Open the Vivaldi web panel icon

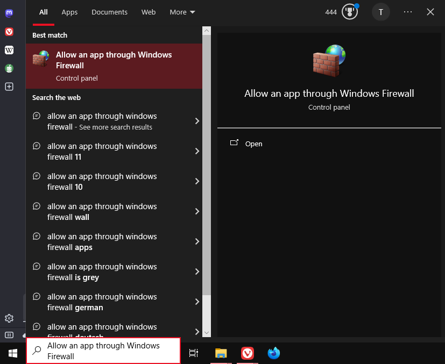9,32
